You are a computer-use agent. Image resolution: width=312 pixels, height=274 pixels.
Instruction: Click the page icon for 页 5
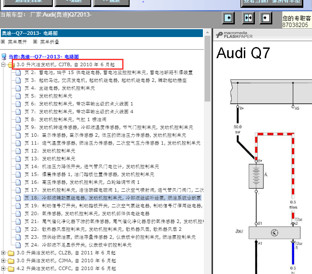pos(18,96)
